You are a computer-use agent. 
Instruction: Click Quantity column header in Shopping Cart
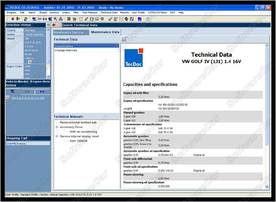click(x=11, y=143)
